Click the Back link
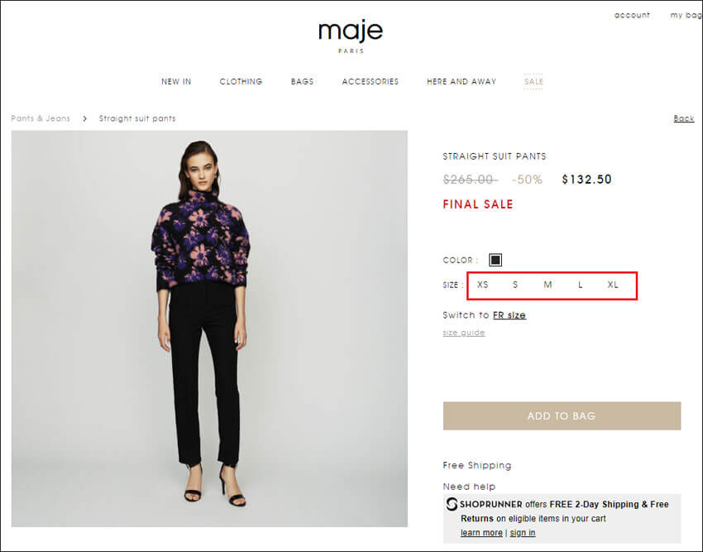 pyautogui.click(x=684, y=118)
